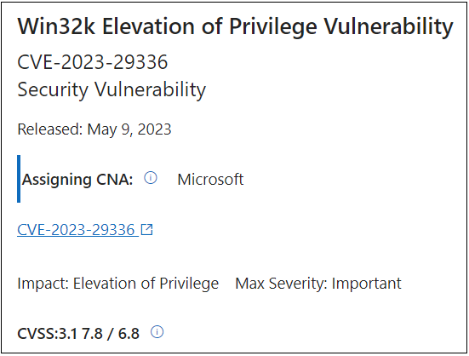Screen dimensions: 469x356
Task: Click the Impact label
Action: 43,284
